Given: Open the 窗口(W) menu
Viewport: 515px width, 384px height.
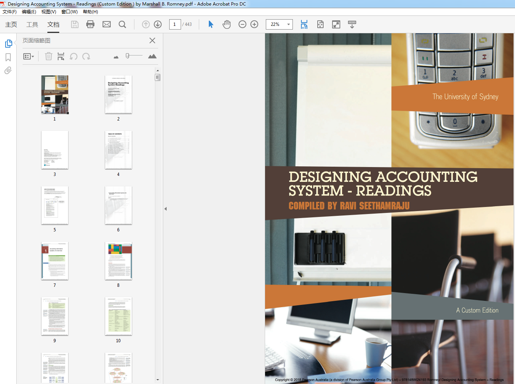Looking at the screenshot, I should click(69, 12).
